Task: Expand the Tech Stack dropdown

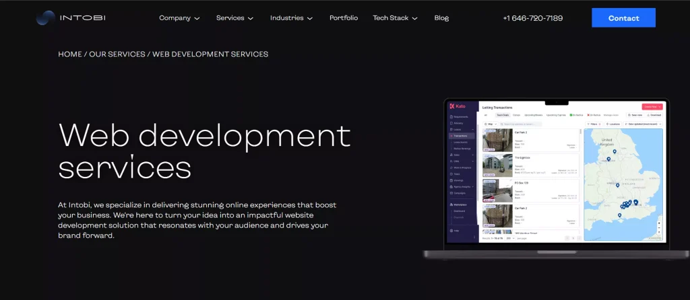Action: (395, 18)
